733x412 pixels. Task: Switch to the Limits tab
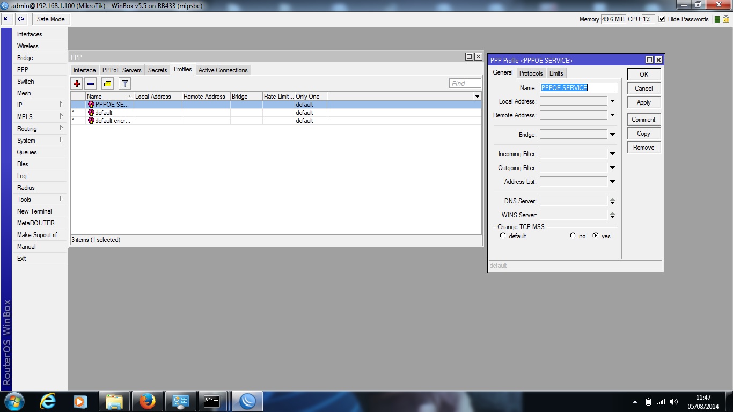[x=556, y=73]
